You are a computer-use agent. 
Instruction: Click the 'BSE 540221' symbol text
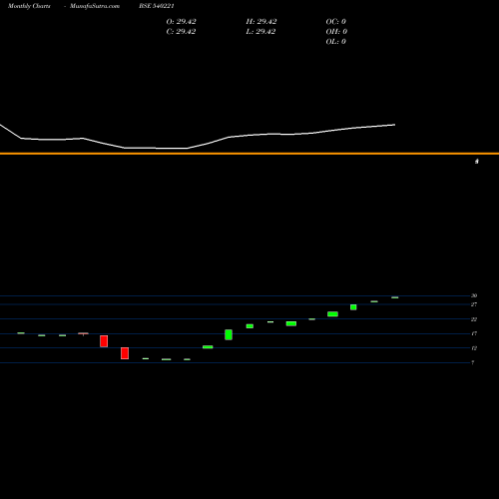pyautogui.click(x=157, y=6)
